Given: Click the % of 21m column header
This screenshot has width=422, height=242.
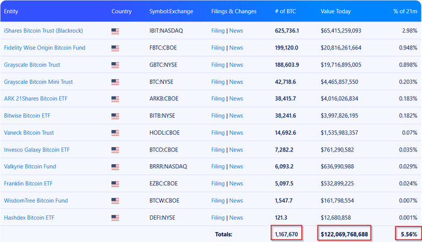Looking at the screenshot, I should click(x=404, y=11).
